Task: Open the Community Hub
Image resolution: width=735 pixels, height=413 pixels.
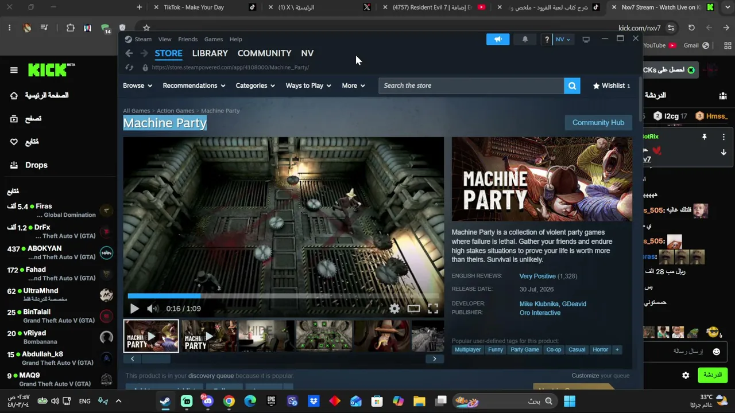Action: point(598,122)
